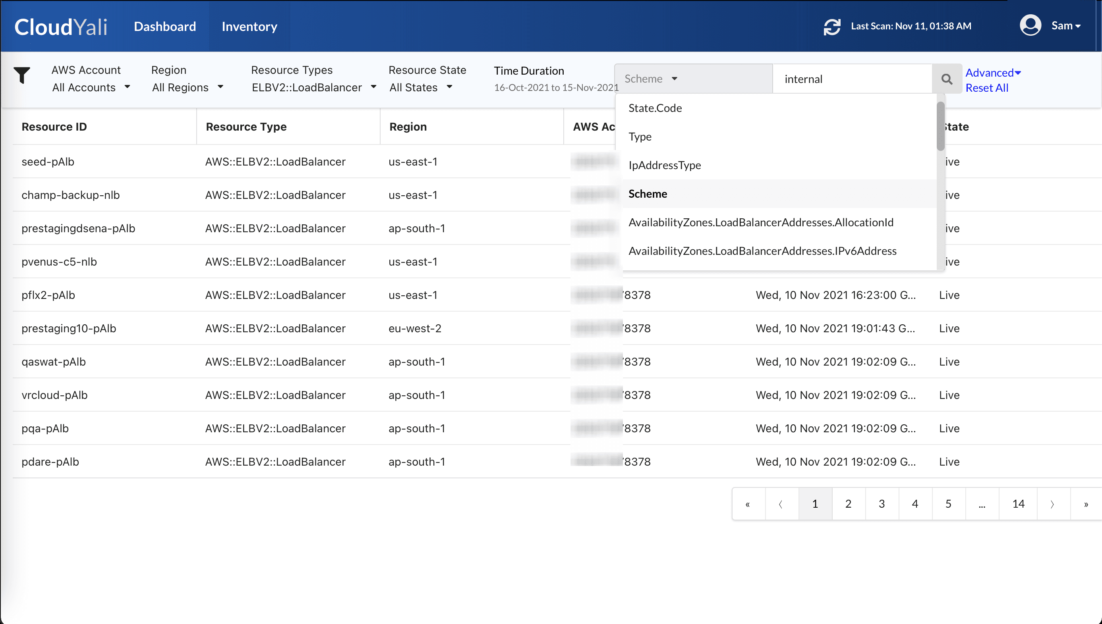Screen dimensions: 1102x624
Task: Go to first page with double-left arrow
Action: click(x=747, y=504)
